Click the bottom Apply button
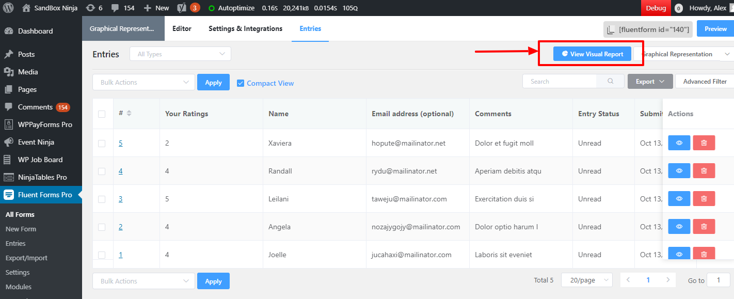 tap(213, 281)
